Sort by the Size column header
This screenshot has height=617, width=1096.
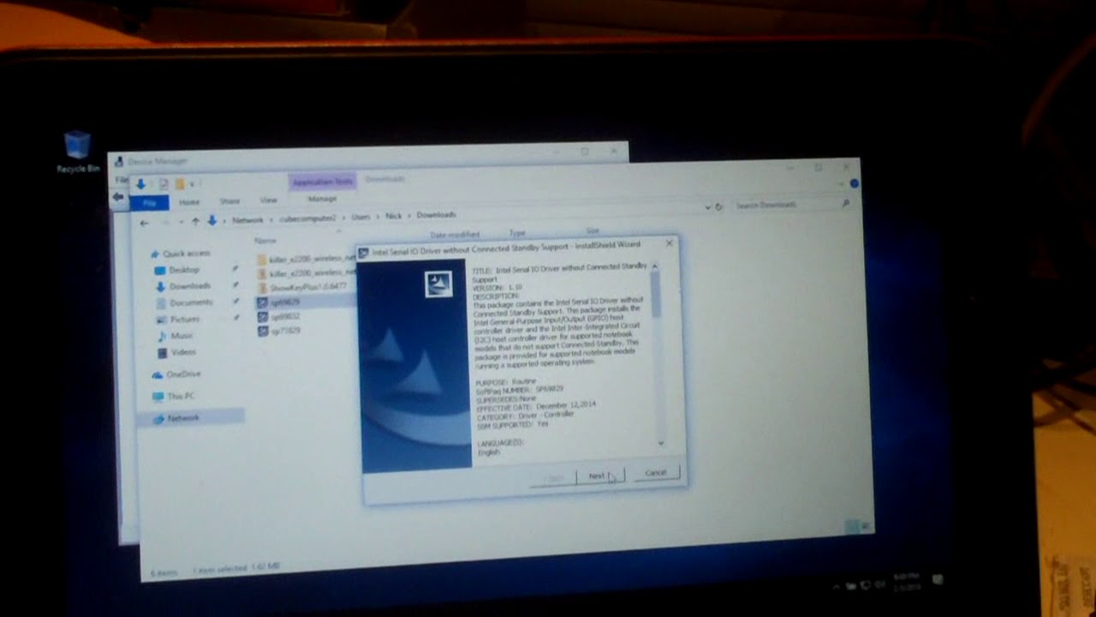pyautogui.click(x=593, y=231)
